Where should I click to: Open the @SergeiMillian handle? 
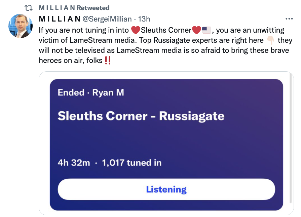coord(107,19)
